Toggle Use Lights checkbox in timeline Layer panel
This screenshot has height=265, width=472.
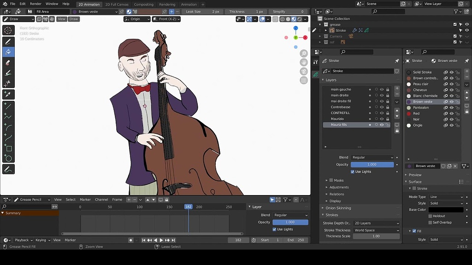[x=274, y=229]
